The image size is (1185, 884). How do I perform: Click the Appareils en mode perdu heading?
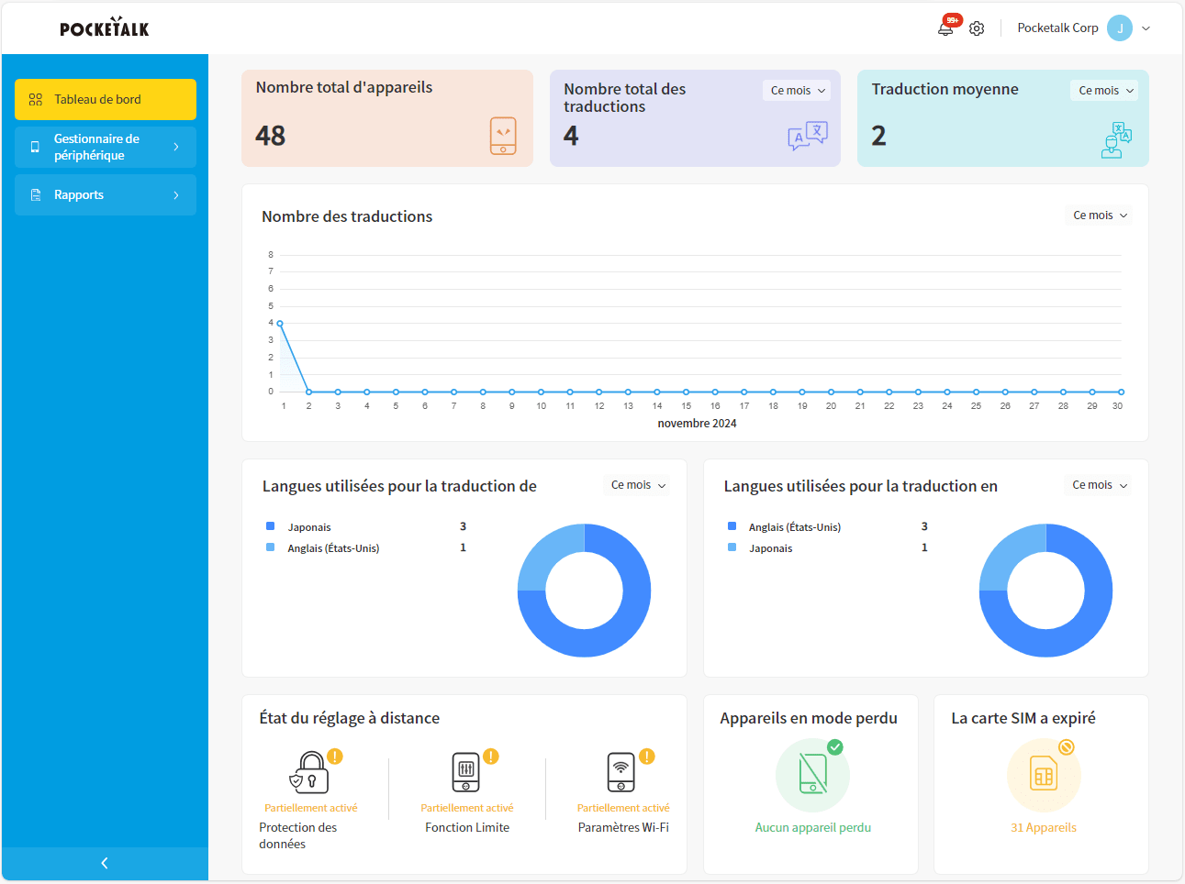pos(809,718)
